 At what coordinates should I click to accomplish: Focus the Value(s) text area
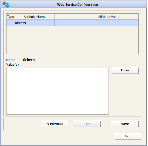58,91
